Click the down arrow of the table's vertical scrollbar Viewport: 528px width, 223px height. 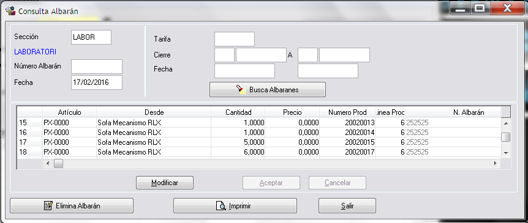[x=505, y=153]
